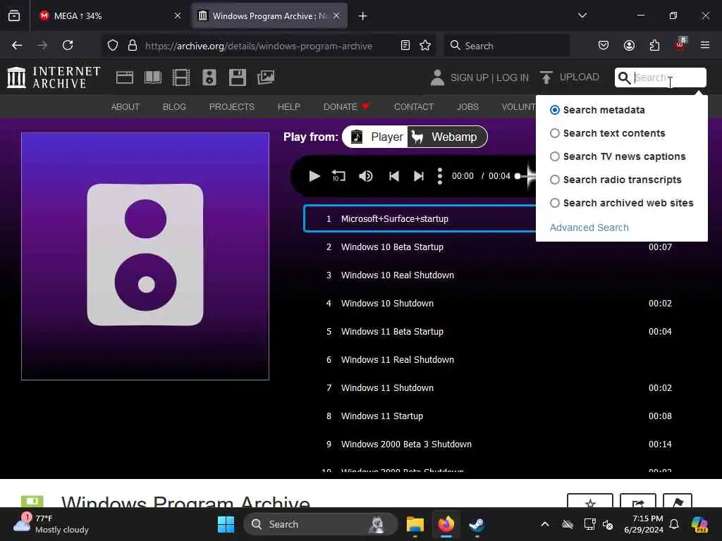Open the CONTACT menu item
Image resolution: width=722 pixels, height=541 pixels.
[x=414, y=107]
